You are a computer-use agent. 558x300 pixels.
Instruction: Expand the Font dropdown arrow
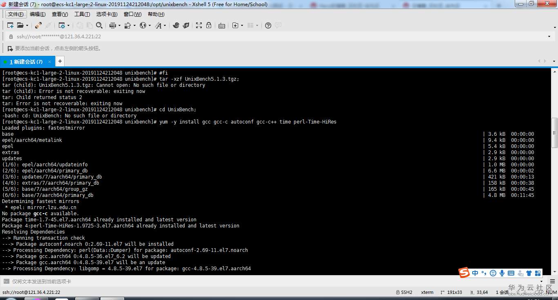[x=165, y=25]
